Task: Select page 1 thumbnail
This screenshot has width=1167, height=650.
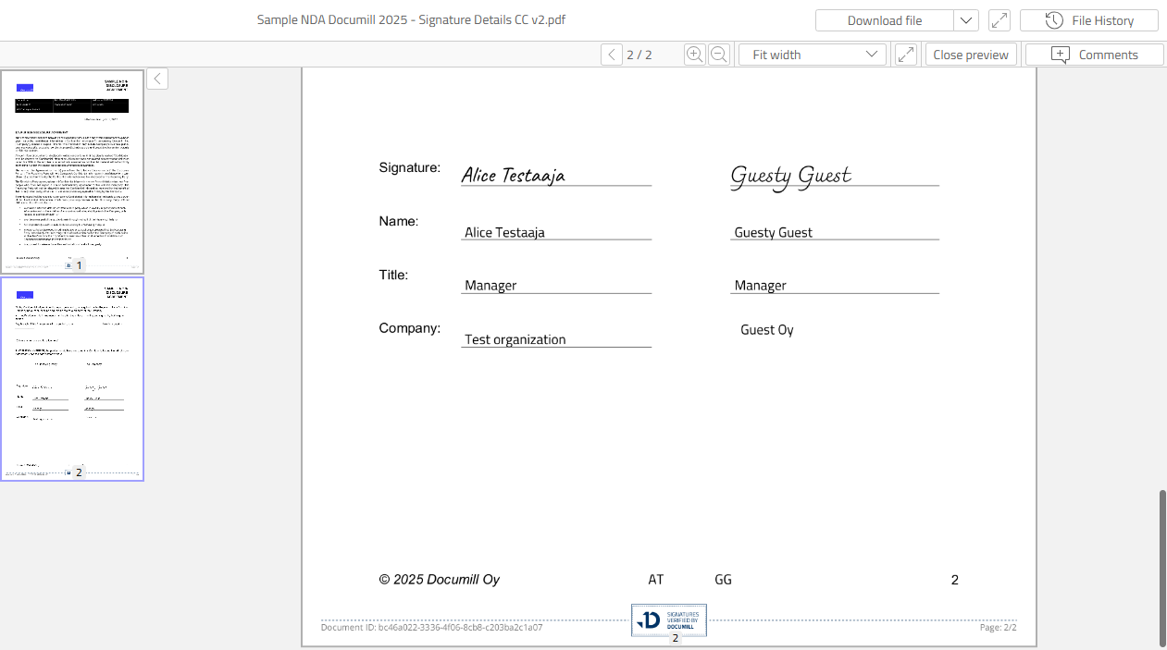Action: tap(72, 171)
